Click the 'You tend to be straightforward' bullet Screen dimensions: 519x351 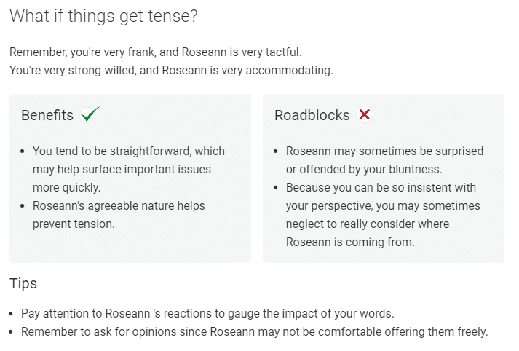[129, 169]
